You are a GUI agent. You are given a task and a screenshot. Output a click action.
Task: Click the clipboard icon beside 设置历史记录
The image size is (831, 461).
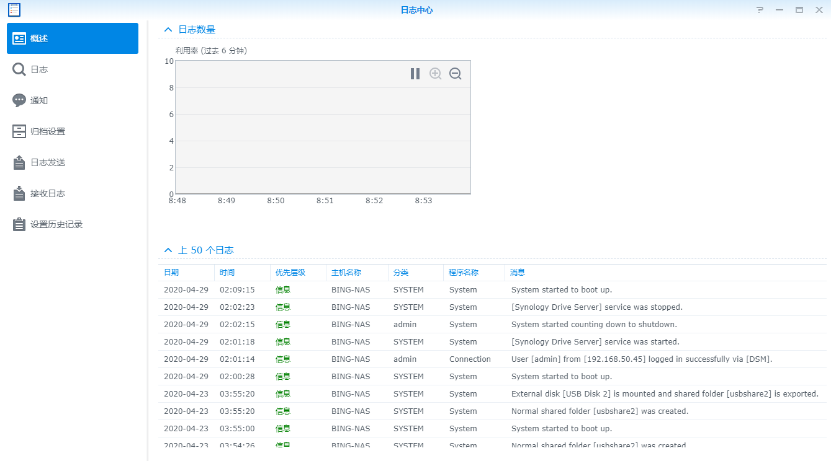[19, 224]
